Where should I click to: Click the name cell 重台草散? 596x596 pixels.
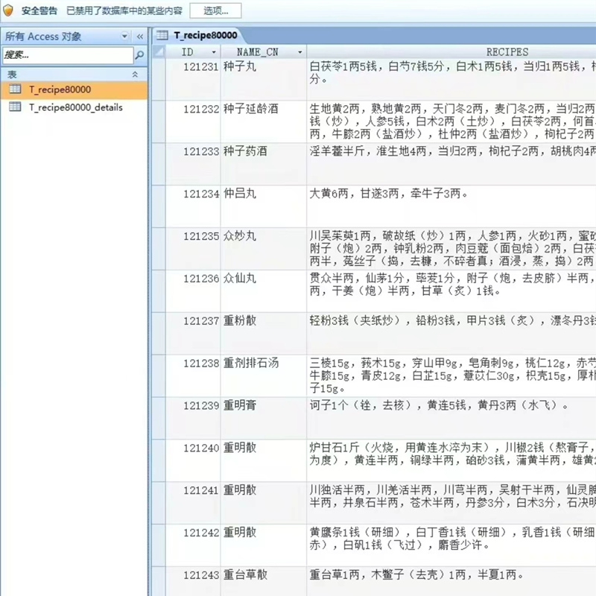click(264, 581)
